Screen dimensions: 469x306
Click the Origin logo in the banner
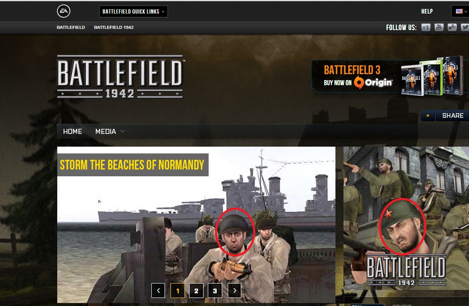coord(373,83)
